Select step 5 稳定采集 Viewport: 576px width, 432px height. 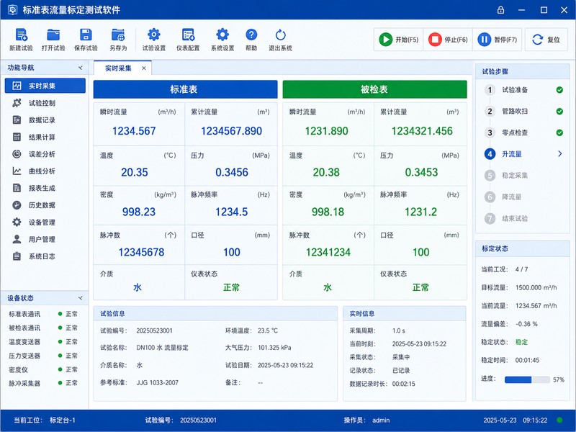tap(523, 175)
